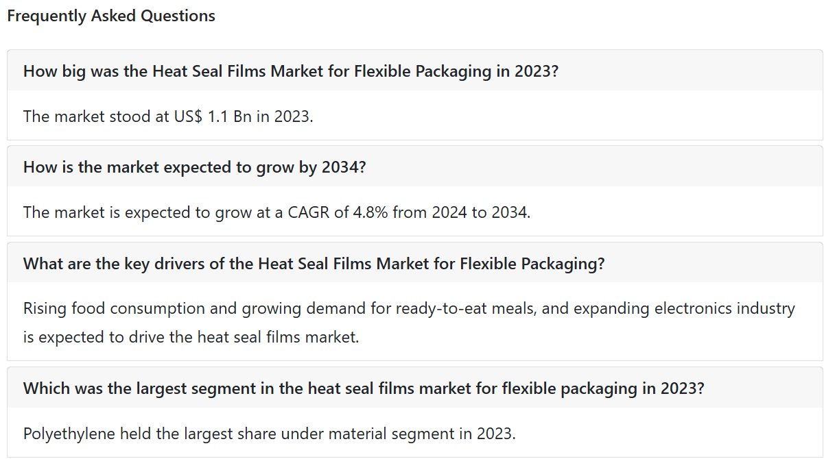
Task: Click the 'Frequently Asked Questions' heading
Action: point(111,16)
